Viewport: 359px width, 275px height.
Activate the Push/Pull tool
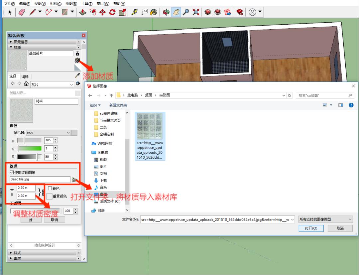coord(83,12)
